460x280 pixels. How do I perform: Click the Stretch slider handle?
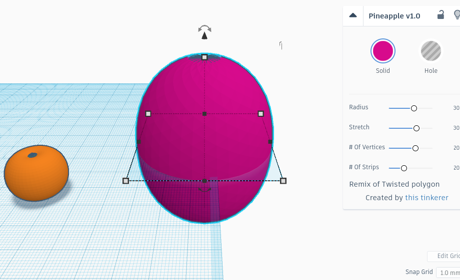point(416,128)
